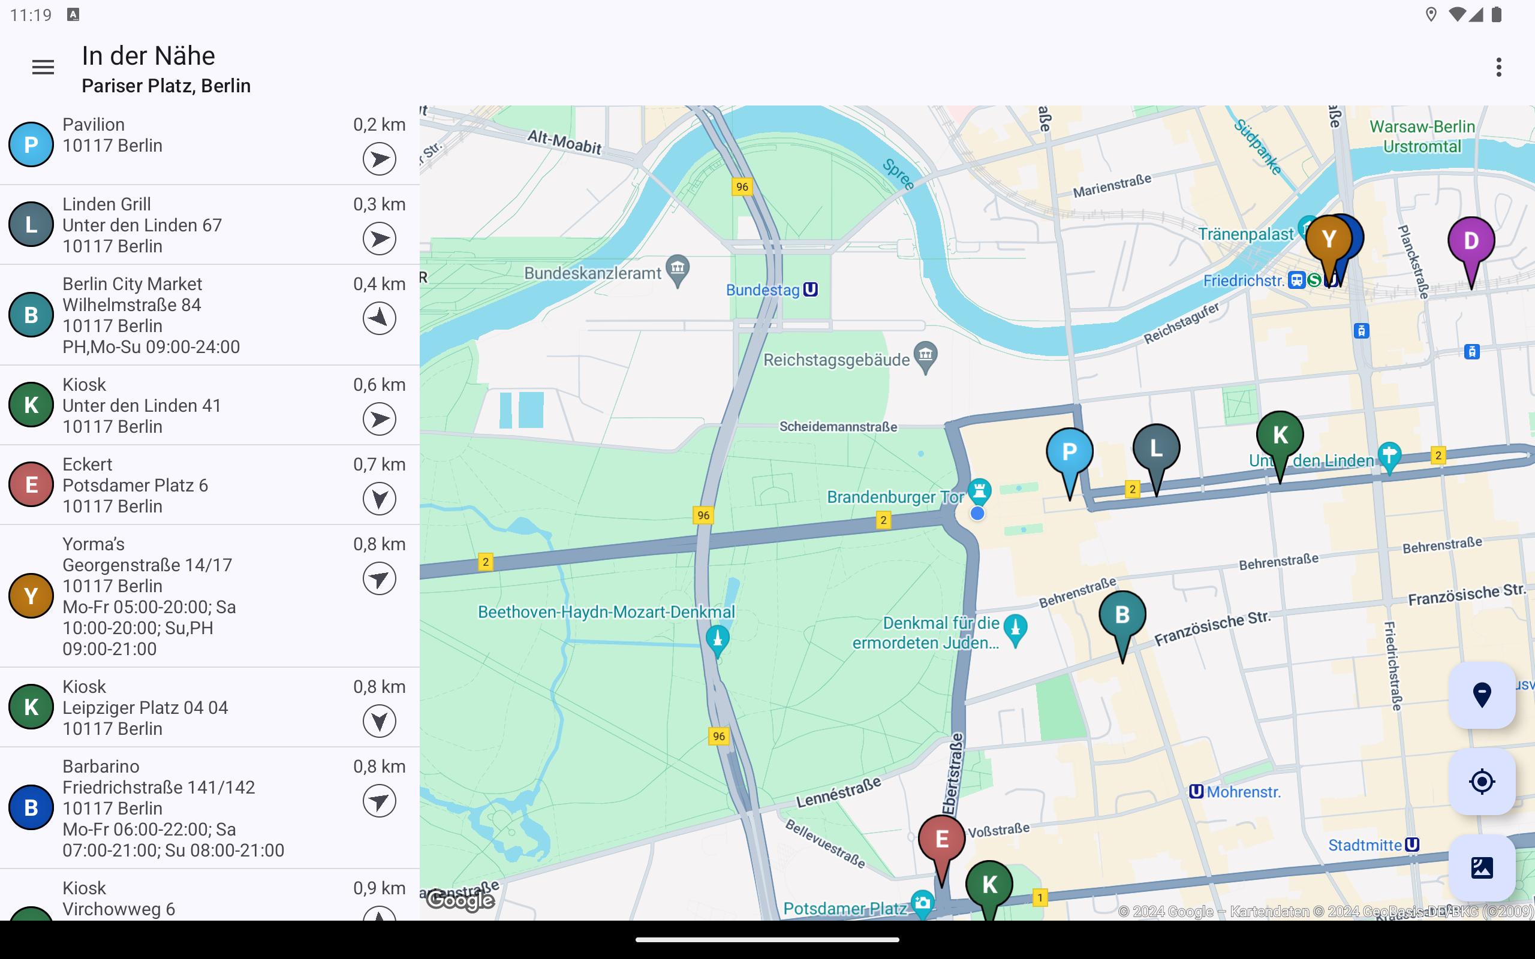Viewport: 1535px width, 959px height.
Task: Click the battery icon in status bar
Action: pyautogui.click(x=1497, y=14)
